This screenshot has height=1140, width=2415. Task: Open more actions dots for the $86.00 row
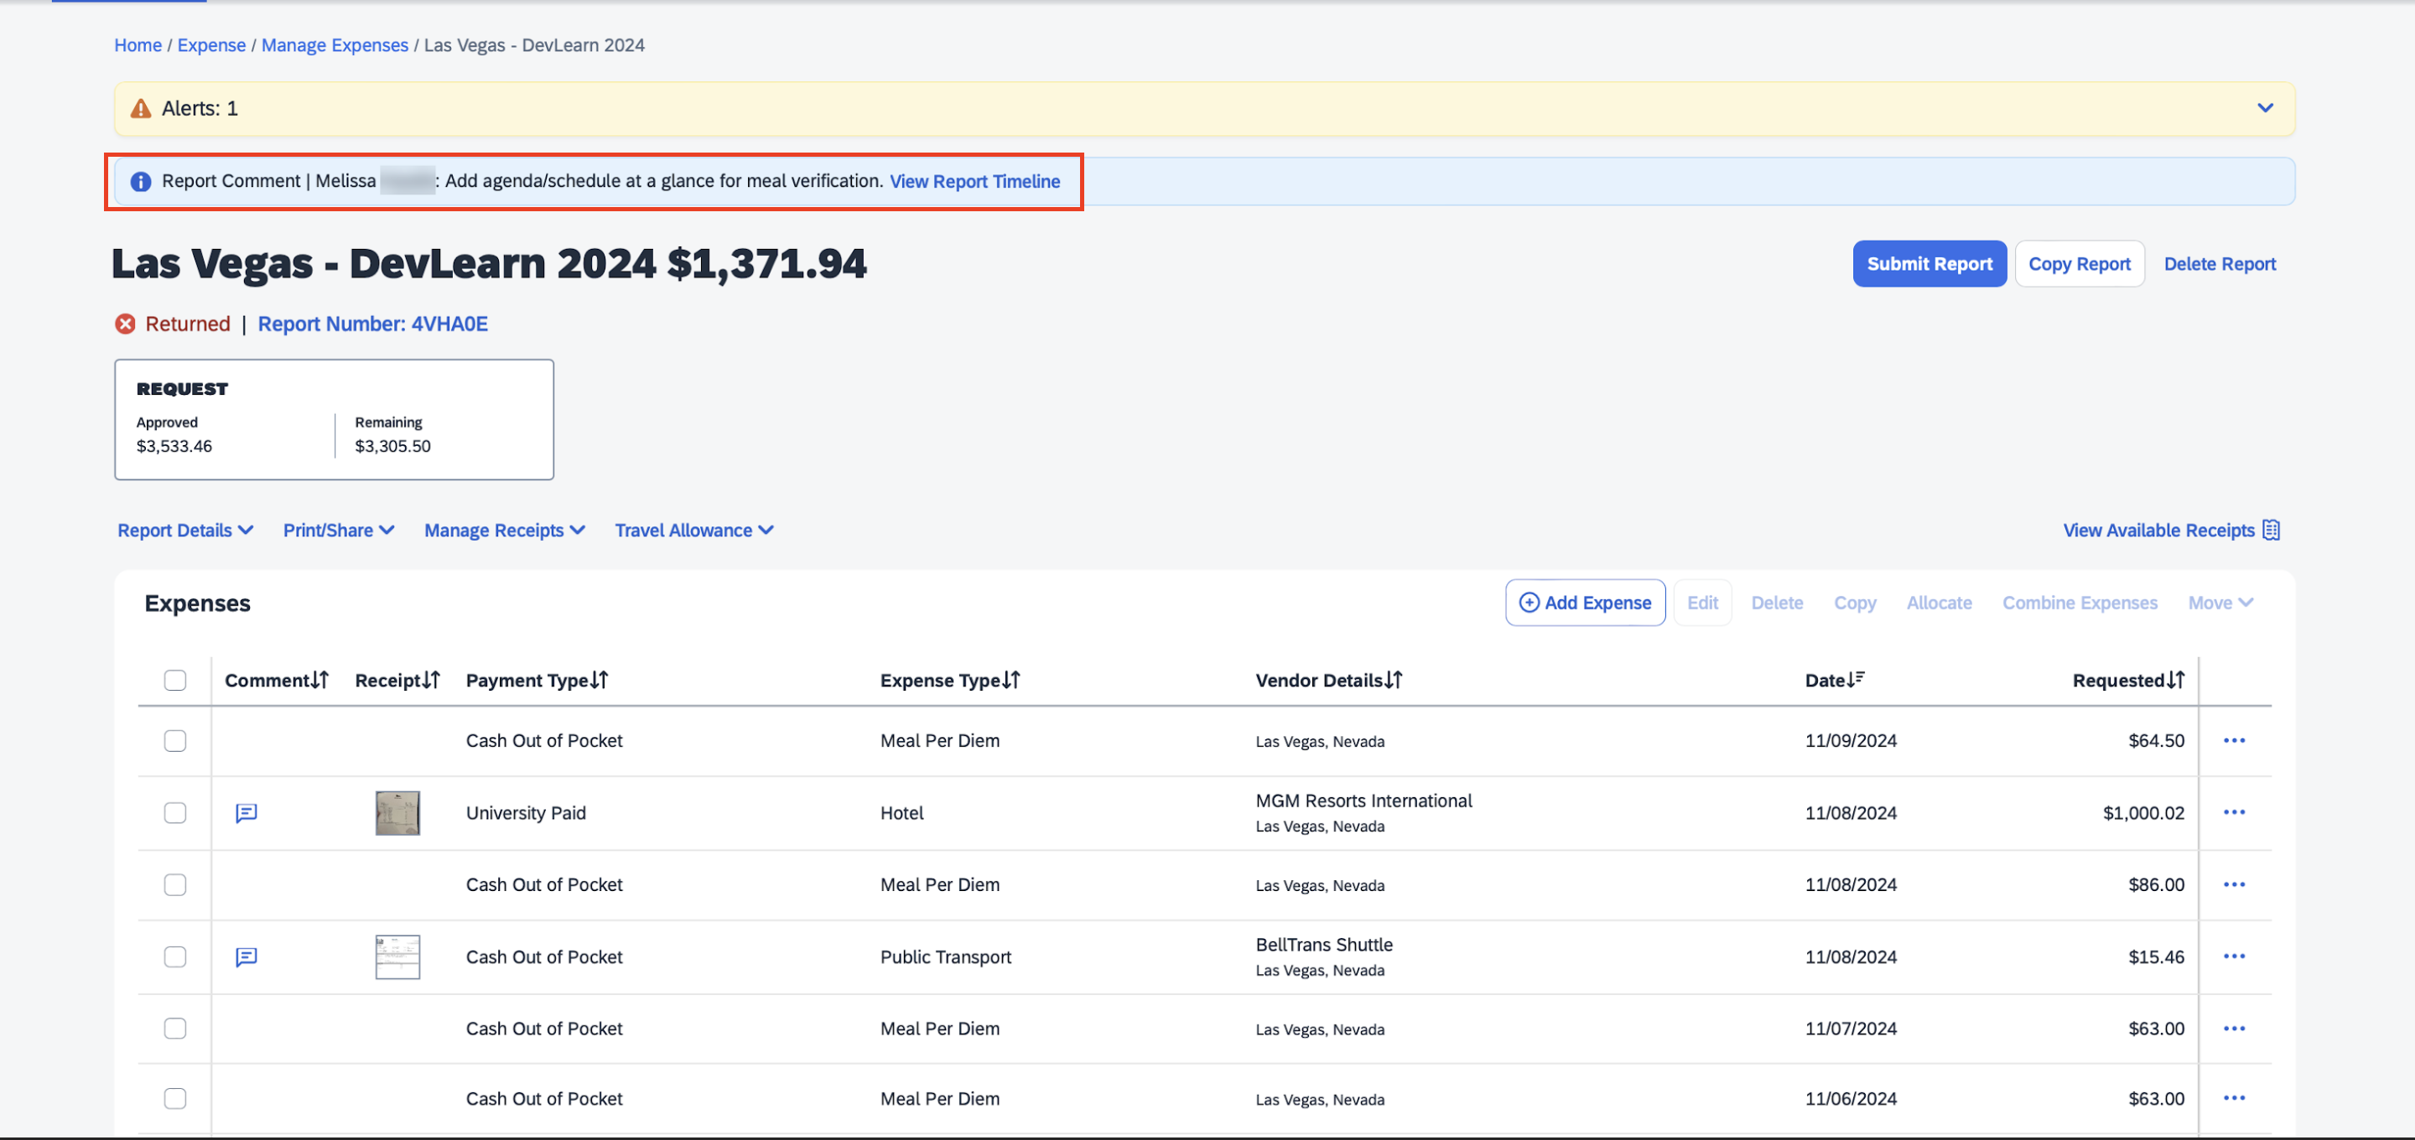[x=2234, y=885]
